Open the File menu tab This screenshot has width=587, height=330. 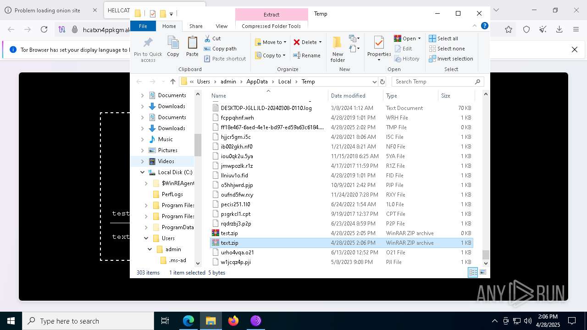click(143, 26)
